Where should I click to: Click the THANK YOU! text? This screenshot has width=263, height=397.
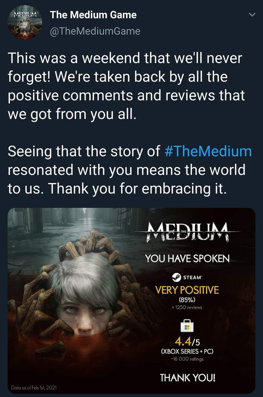188,378
